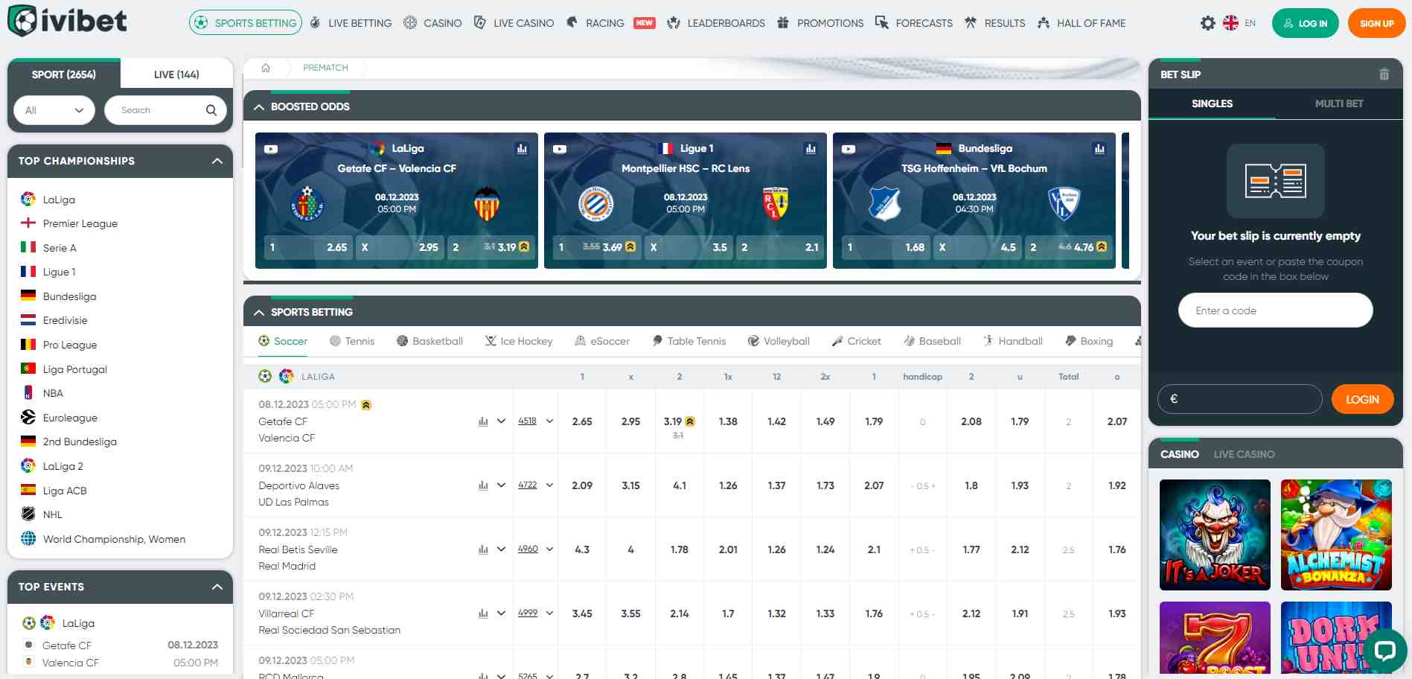This screenshot has height=679, width=1412.
Task: Open video icon on Montpellier–RC Lens card
Action: (x=560, y=149)
